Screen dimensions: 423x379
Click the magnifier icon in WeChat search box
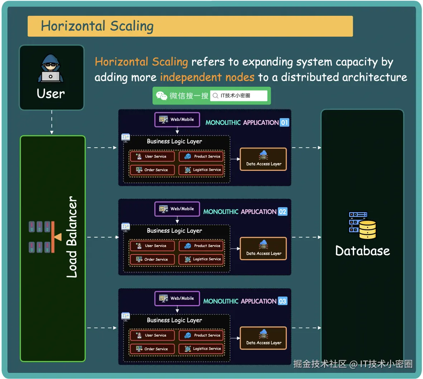pyautogui.click(x=215, y=96)
